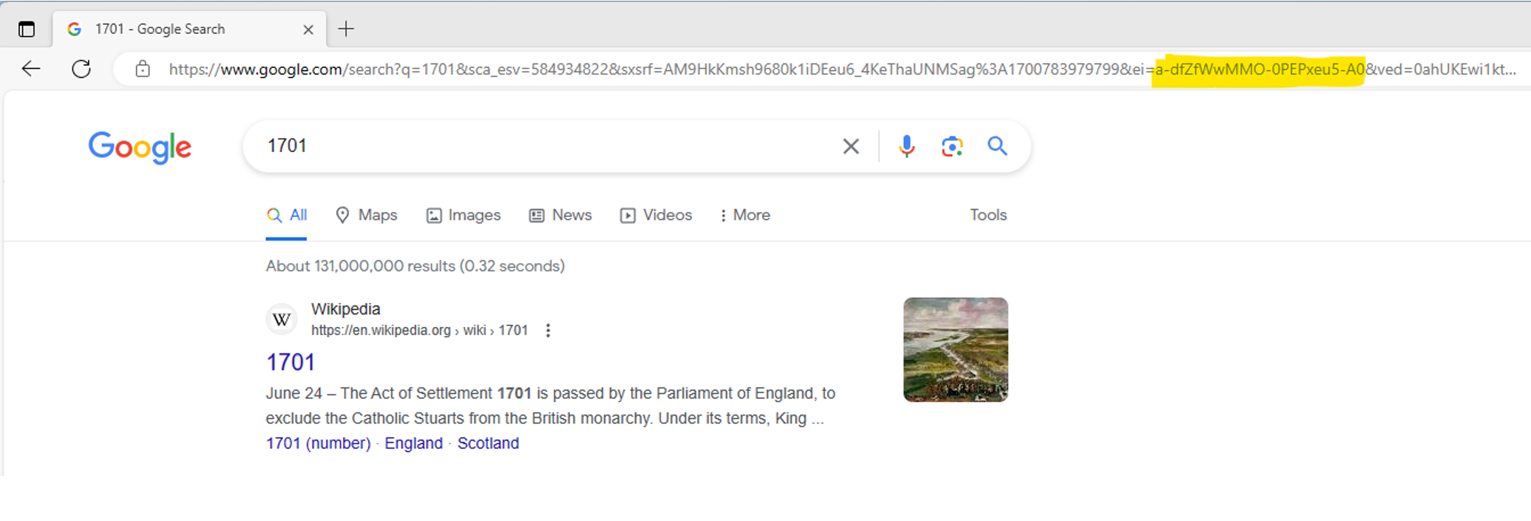Click the magnifying glass search button

click(x=997, y=146)
